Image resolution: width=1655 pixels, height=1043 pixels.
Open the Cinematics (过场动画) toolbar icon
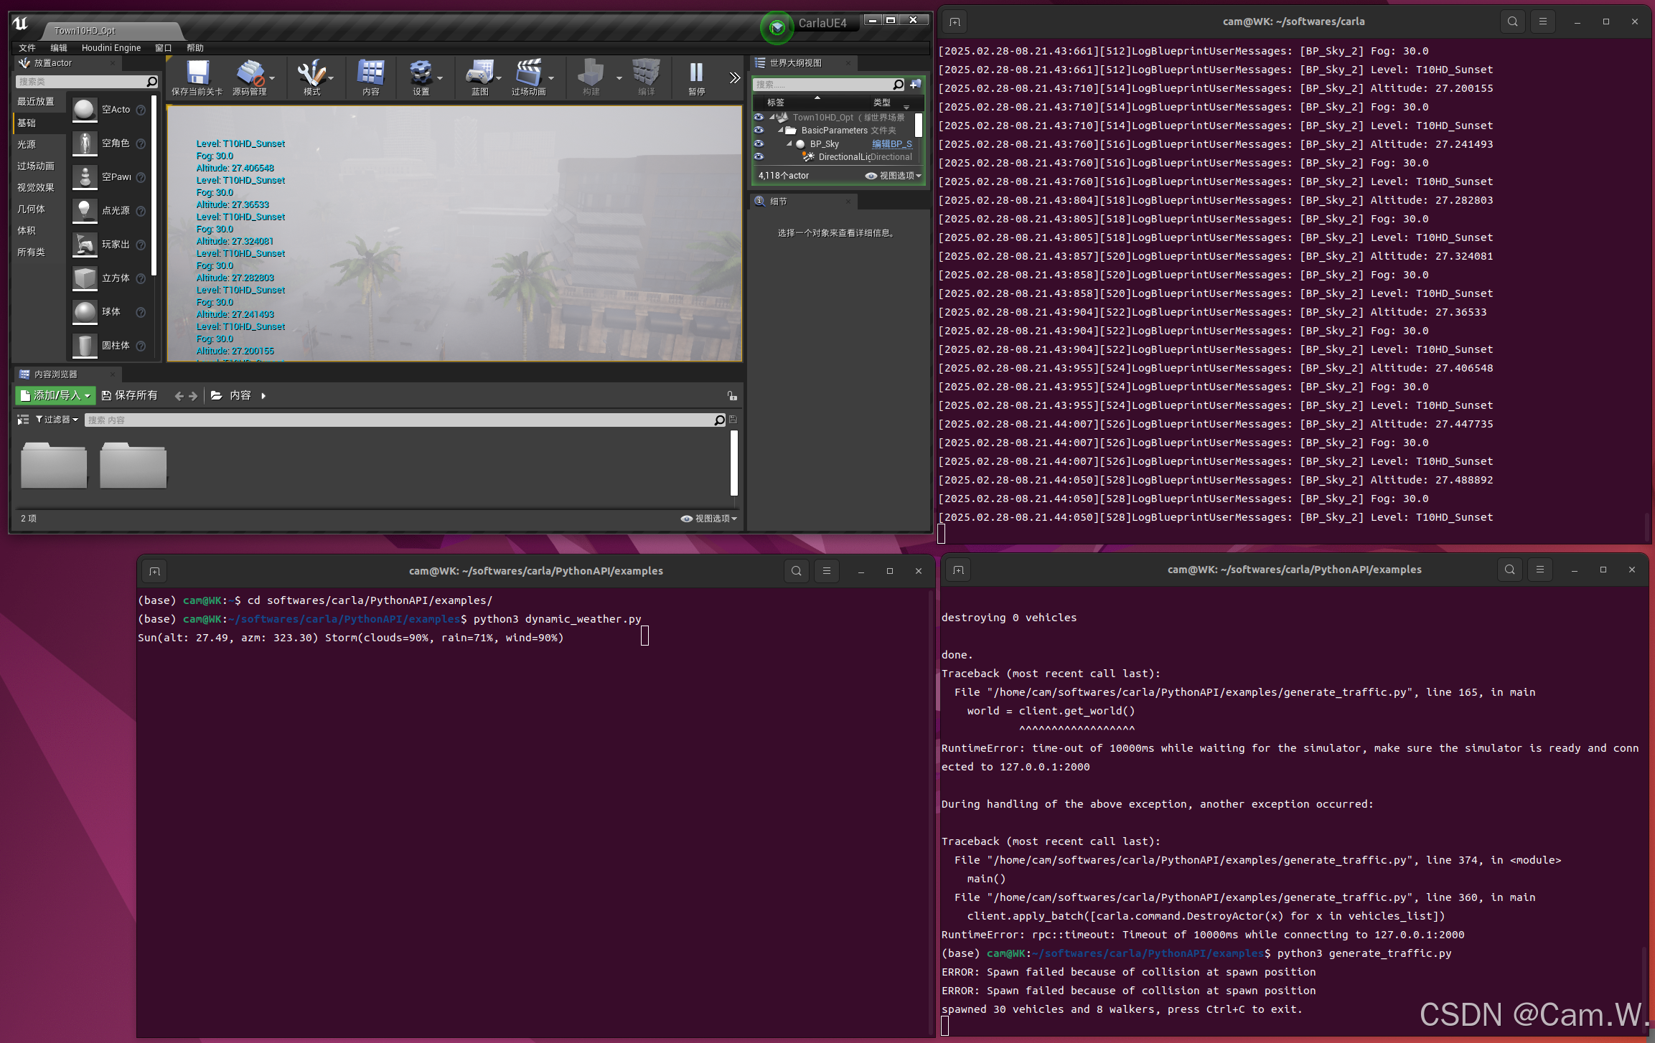[x=529, y=77]
